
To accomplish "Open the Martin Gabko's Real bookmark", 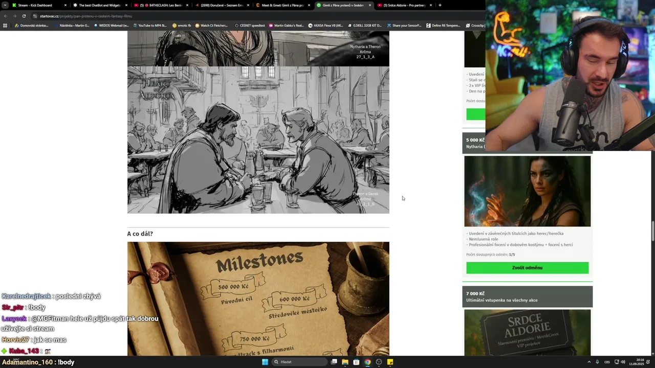I will click(x=286, y=25).
